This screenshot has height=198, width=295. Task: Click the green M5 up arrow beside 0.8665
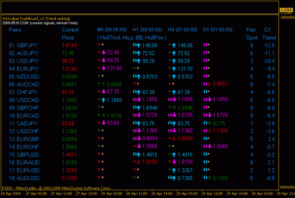103,84
